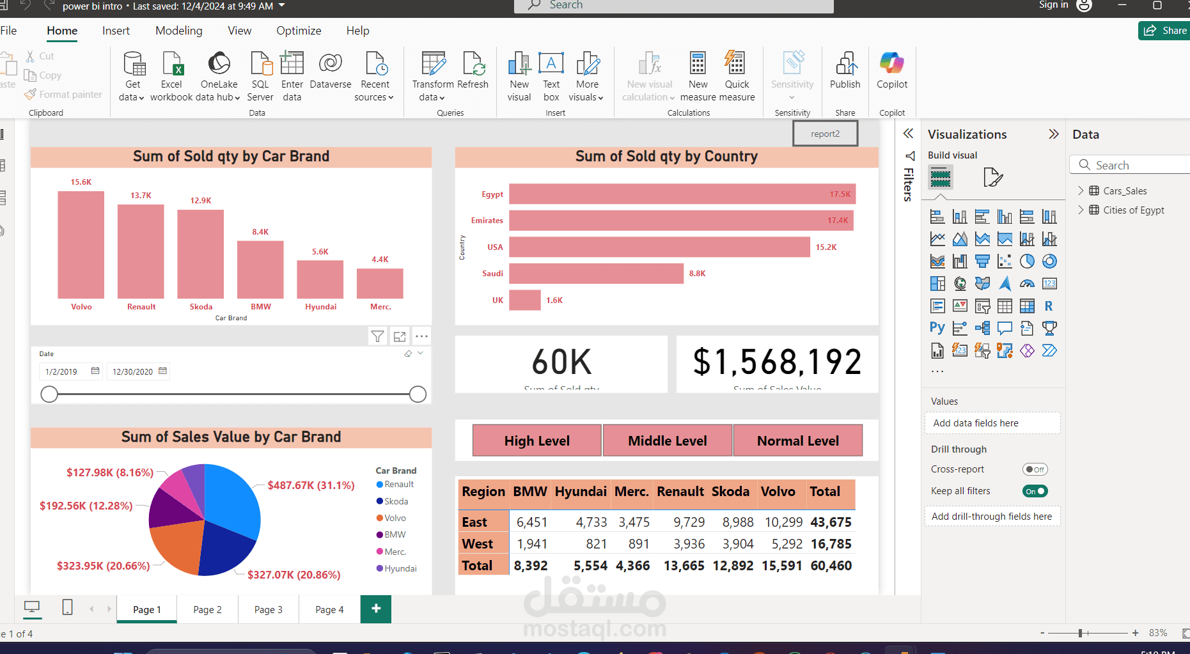Viewport: 1190px width, 654px height.
Task: Switch to mobile layout view icon
Action: pos(67,607)
